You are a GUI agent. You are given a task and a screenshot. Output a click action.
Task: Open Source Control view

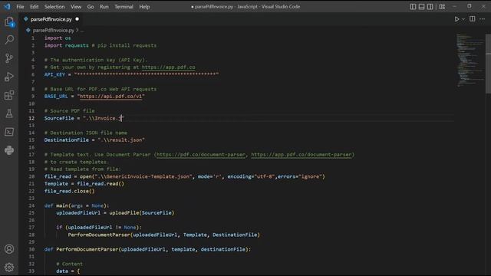point(9,58)
